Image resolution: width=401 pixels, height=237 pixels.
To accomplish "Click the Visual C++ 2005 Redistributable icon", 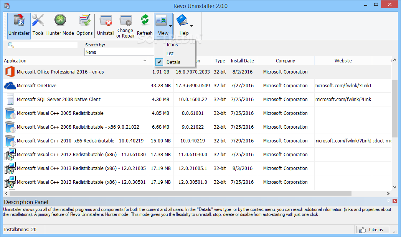I will pyautogui.click(x=10, y=113).
